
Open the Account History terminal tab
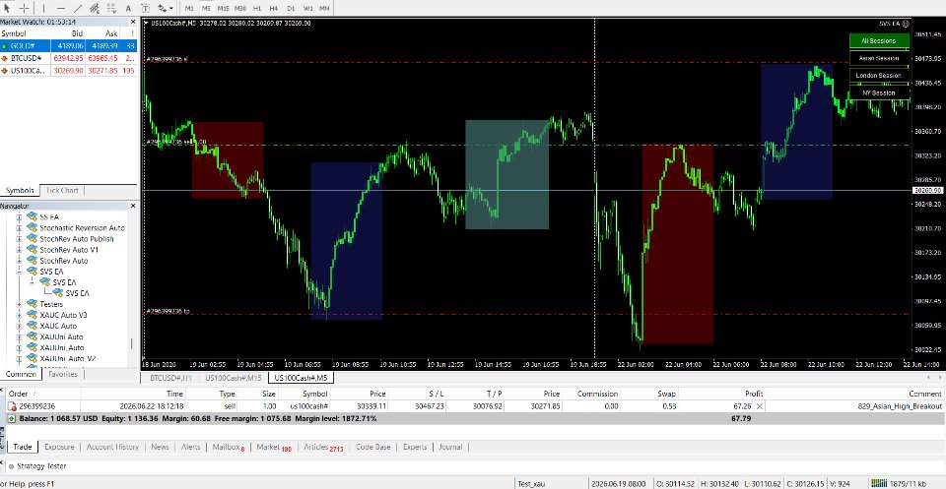tap(112, 447)
